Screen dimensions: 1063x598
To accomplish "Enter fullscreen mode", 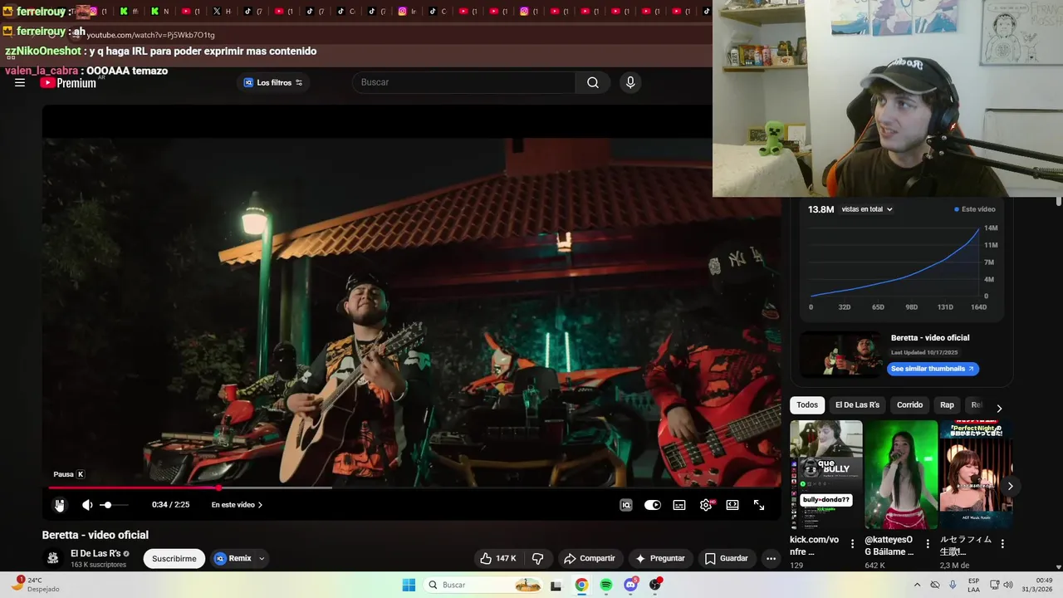I will (x=759, y=504).
